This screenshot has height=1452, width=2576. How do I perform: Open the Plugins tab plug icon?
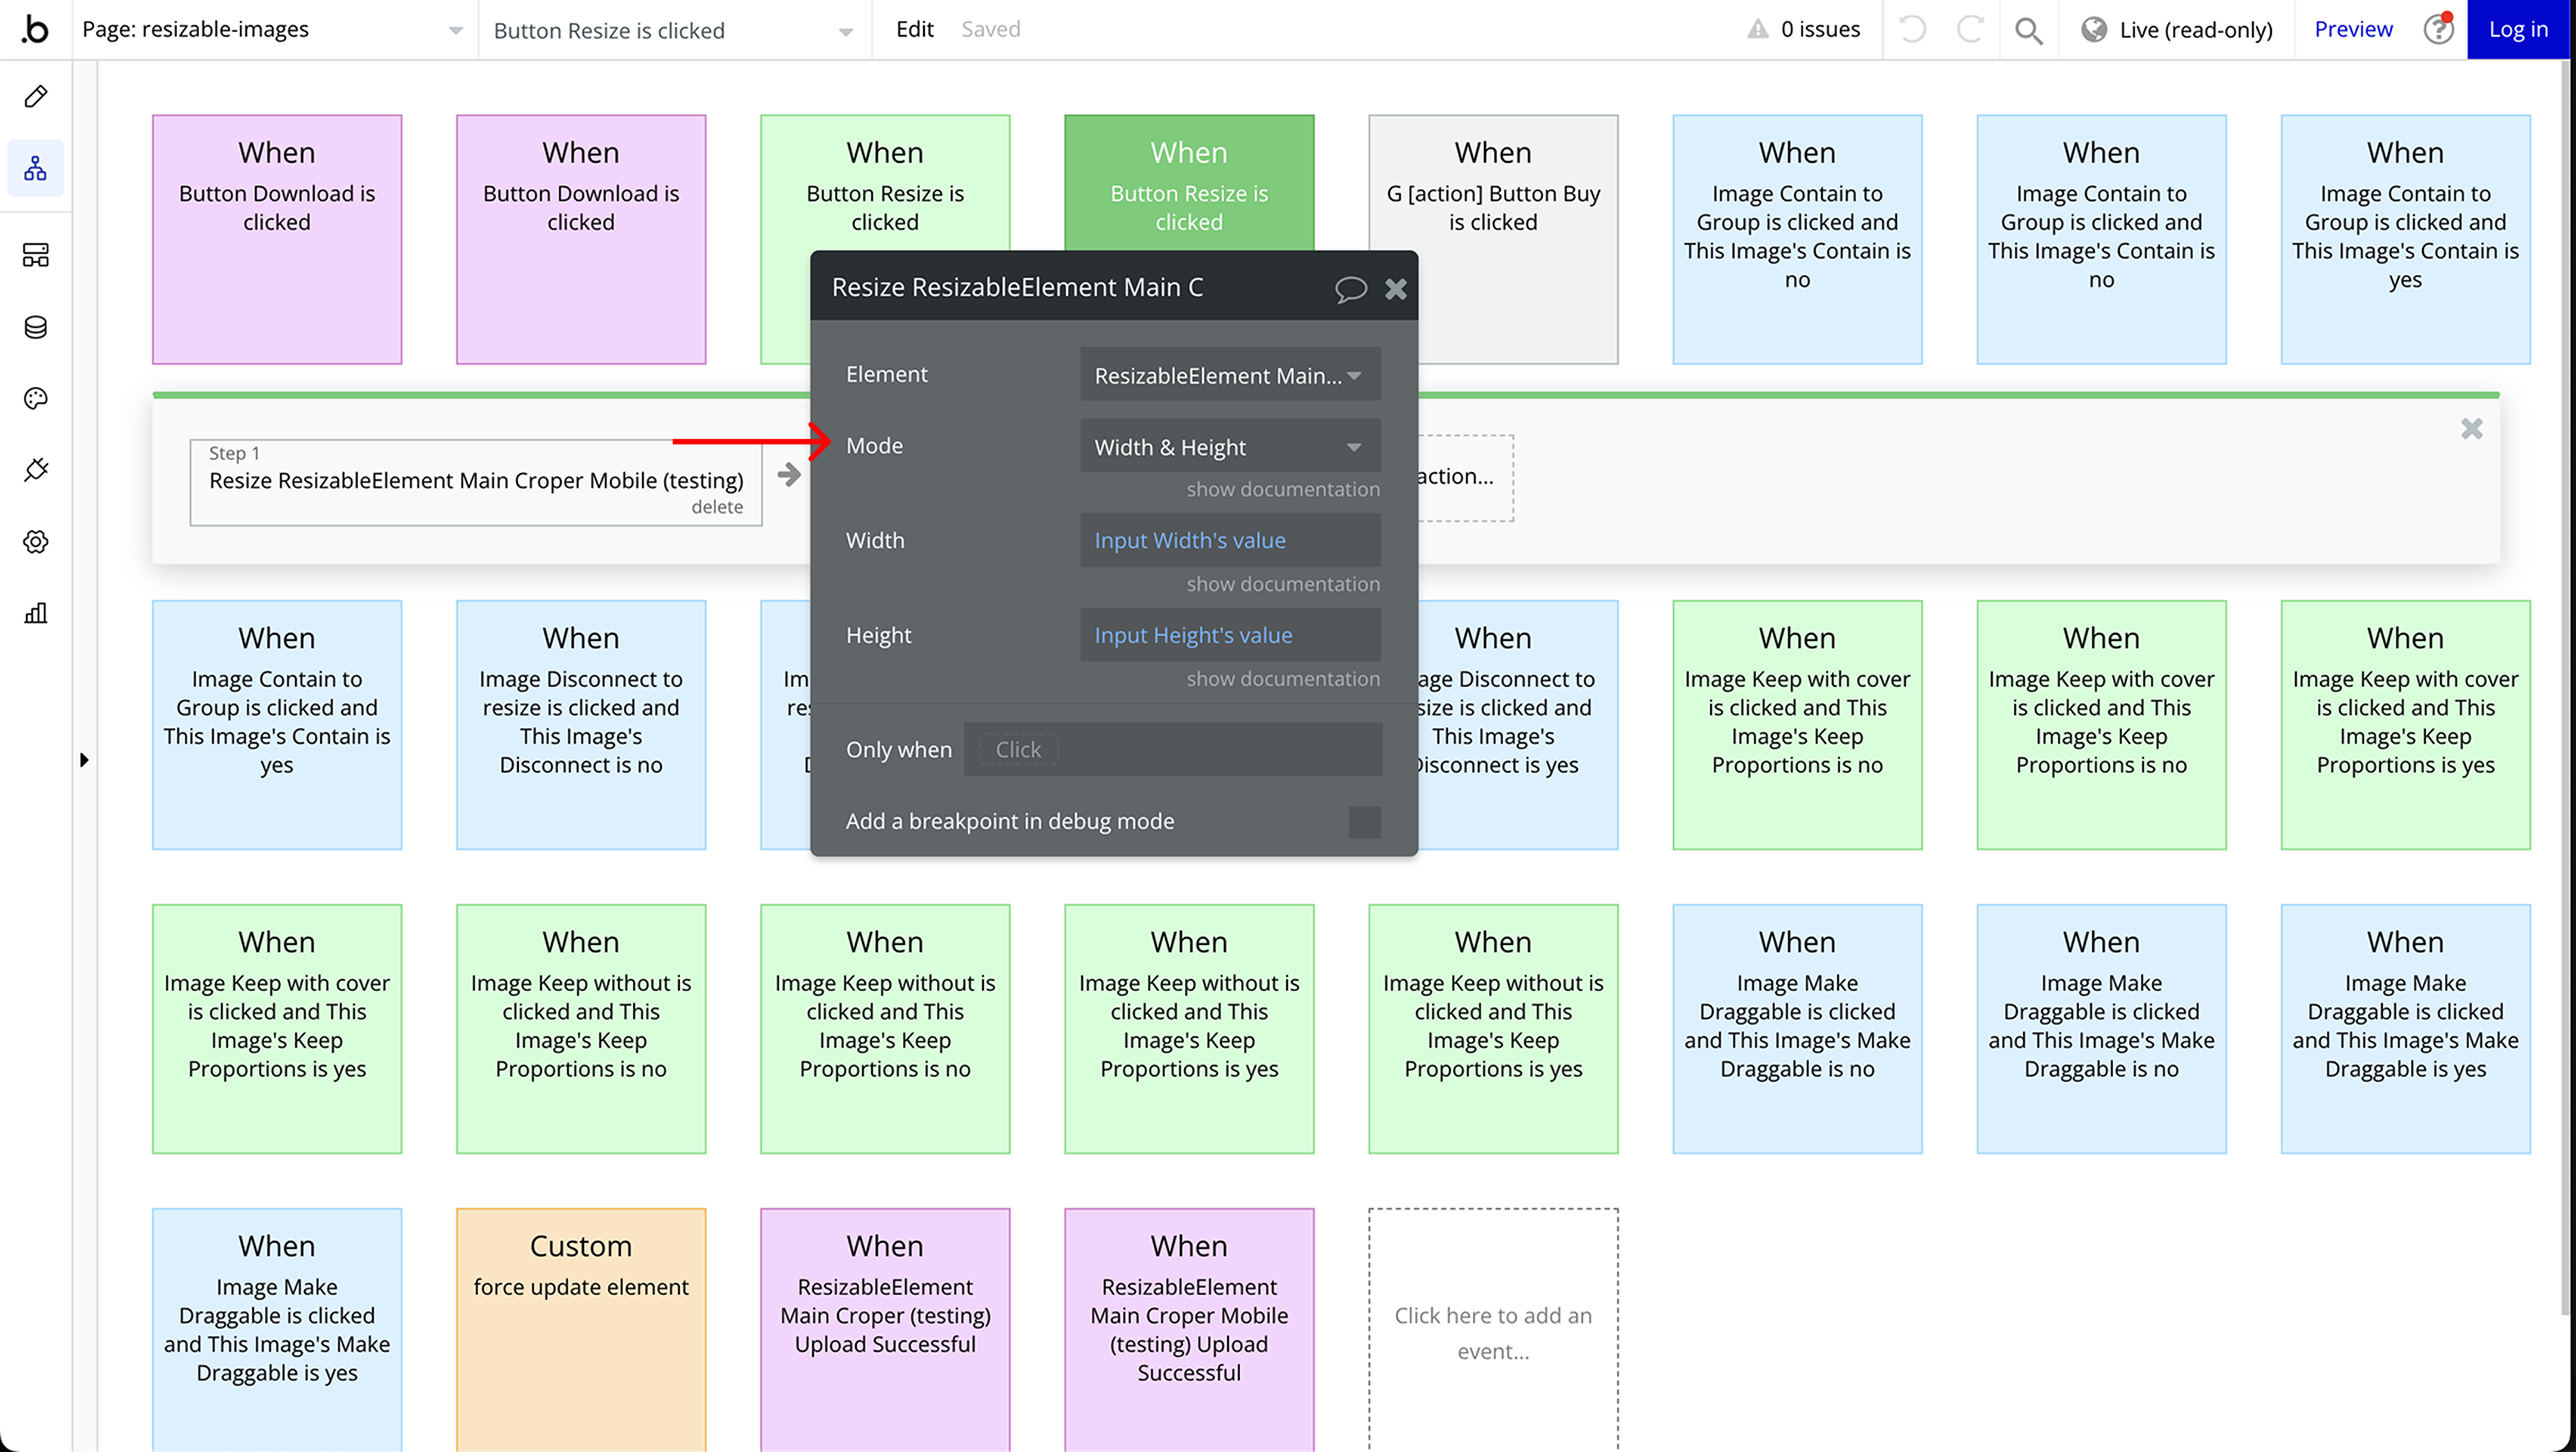click(x=36, y=470)
